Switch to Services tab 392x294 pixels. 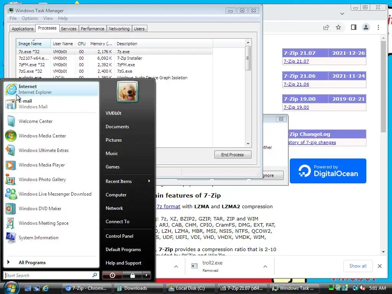click(x=69, y=29)
